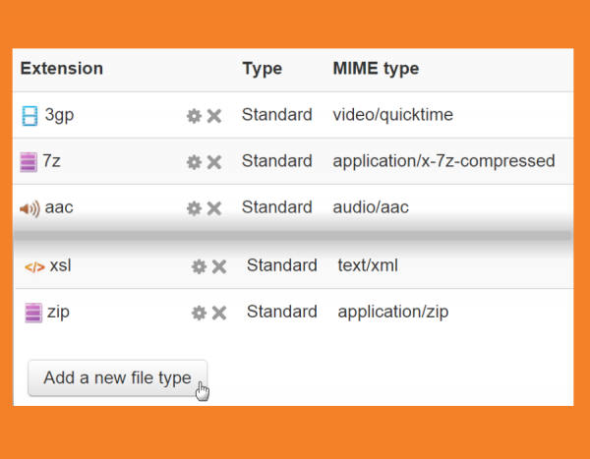This screenshot has height=459, width=590.
Task: Click the 3gp video file icon
Action: point(29,116)
